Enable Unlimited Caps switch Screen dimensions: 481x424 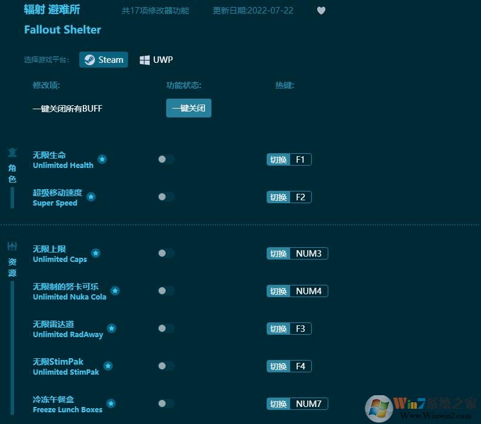point(166,253)
